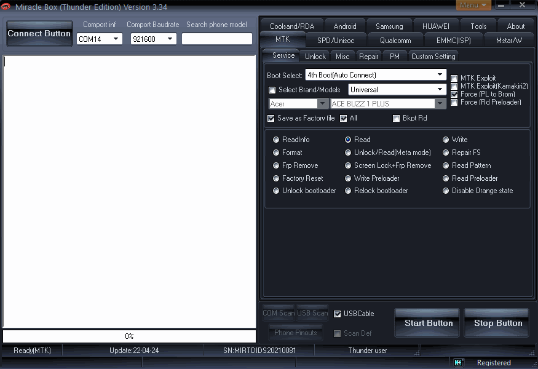Select the Read Preloader radio option
538x369 pixels.
point(446,178)
